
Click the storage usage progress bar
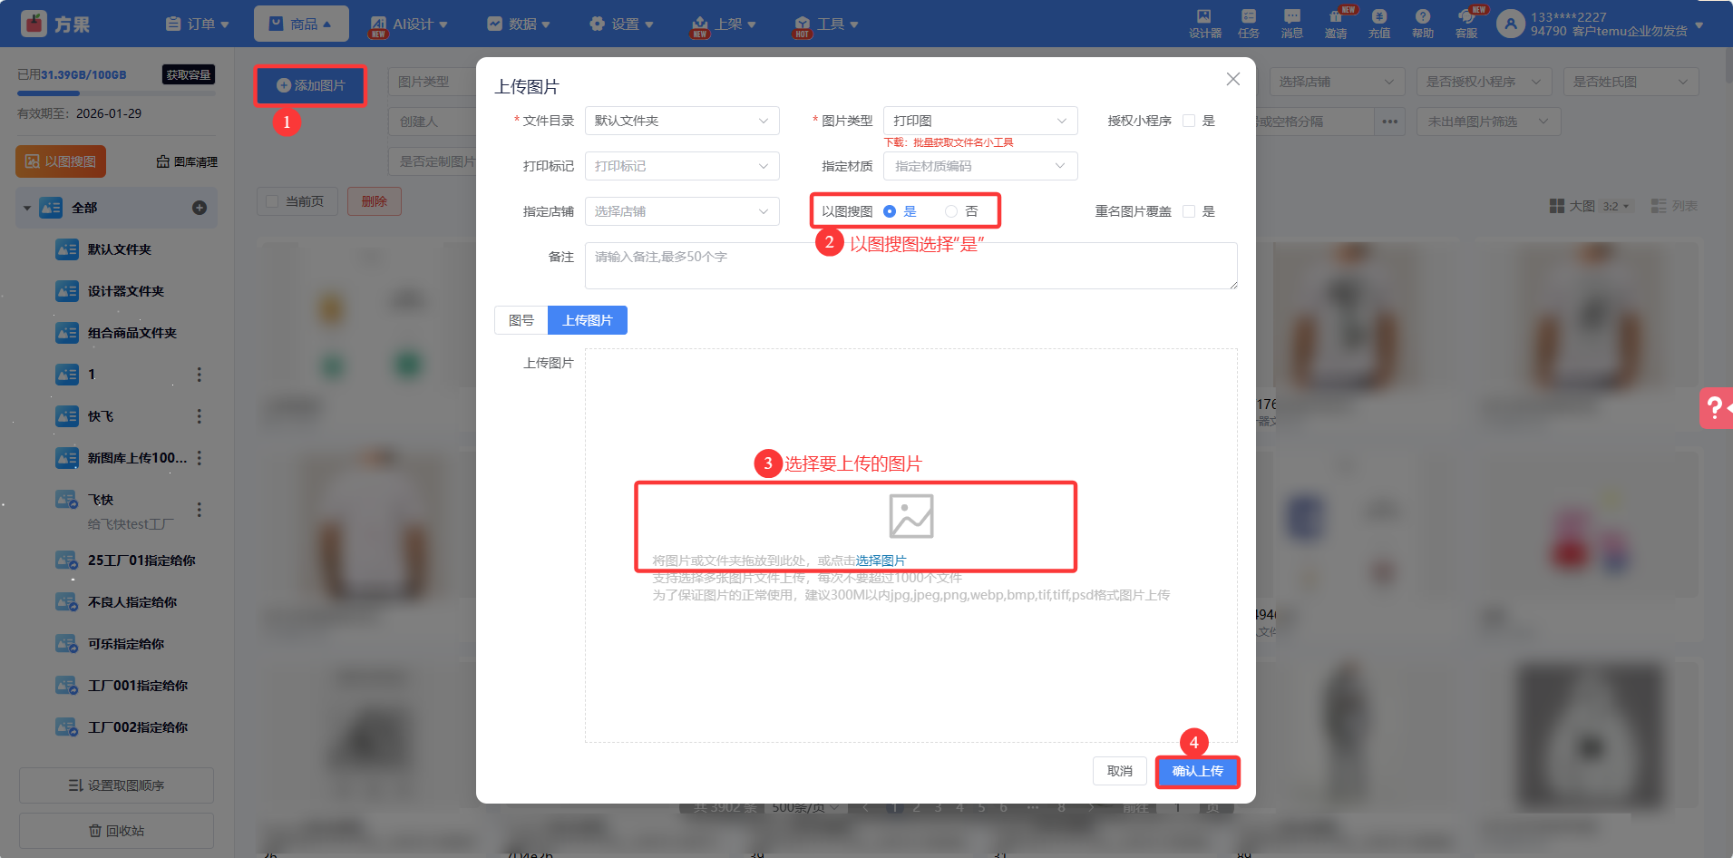[x=116, y=93]
